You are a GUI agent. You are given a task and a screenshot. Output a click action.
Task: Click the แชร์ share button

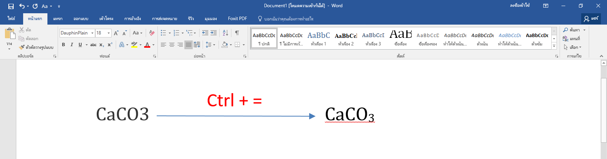[x=591, y=19]
